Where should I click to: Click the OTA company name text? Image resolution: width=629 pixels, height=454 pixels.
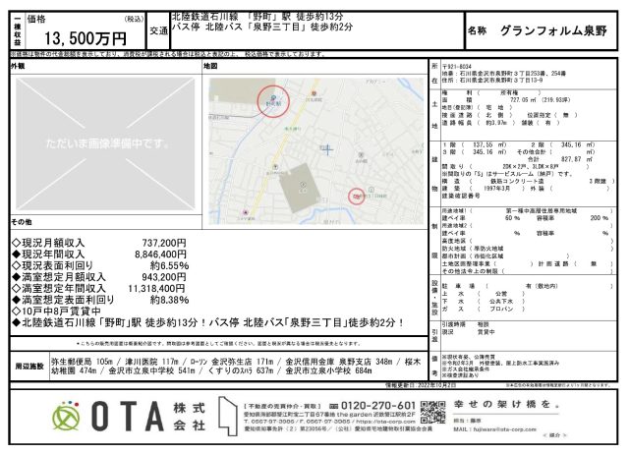tap(128, 416)
